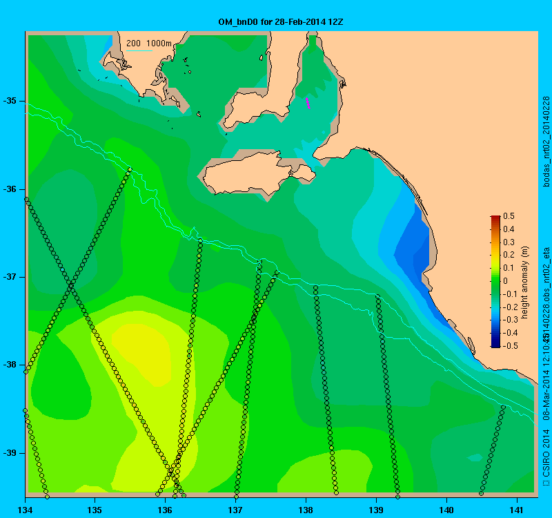Screen dimensions: 552x518
Task: Click the bodas_nrt02_20140228 vertical label
Action: [x=546, y=141]
